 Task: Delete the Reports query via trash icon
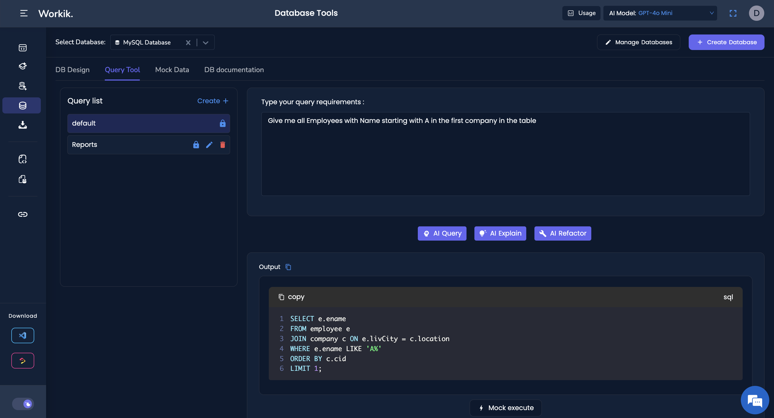pos(223,145)
